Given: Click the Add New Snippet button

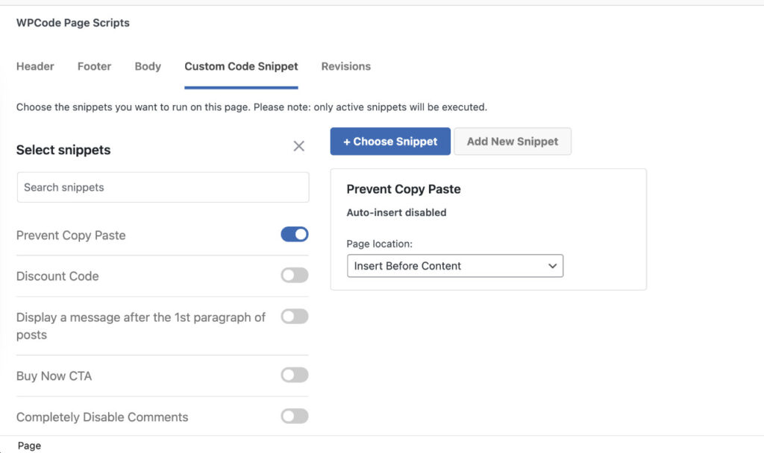Looking at the screenshot, I should tap(513, 141).
